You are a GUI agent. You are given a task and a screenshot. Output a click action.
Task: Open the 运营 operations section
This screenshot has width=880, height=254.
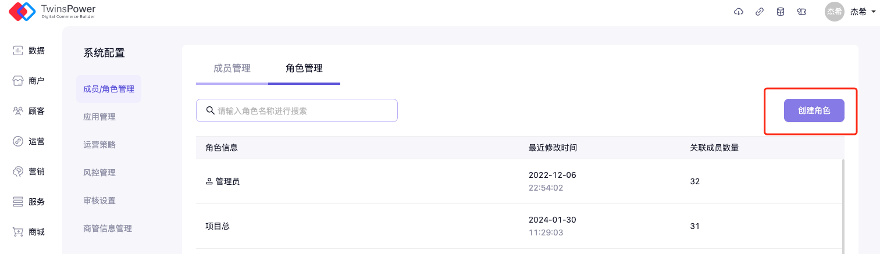[29, 141]
